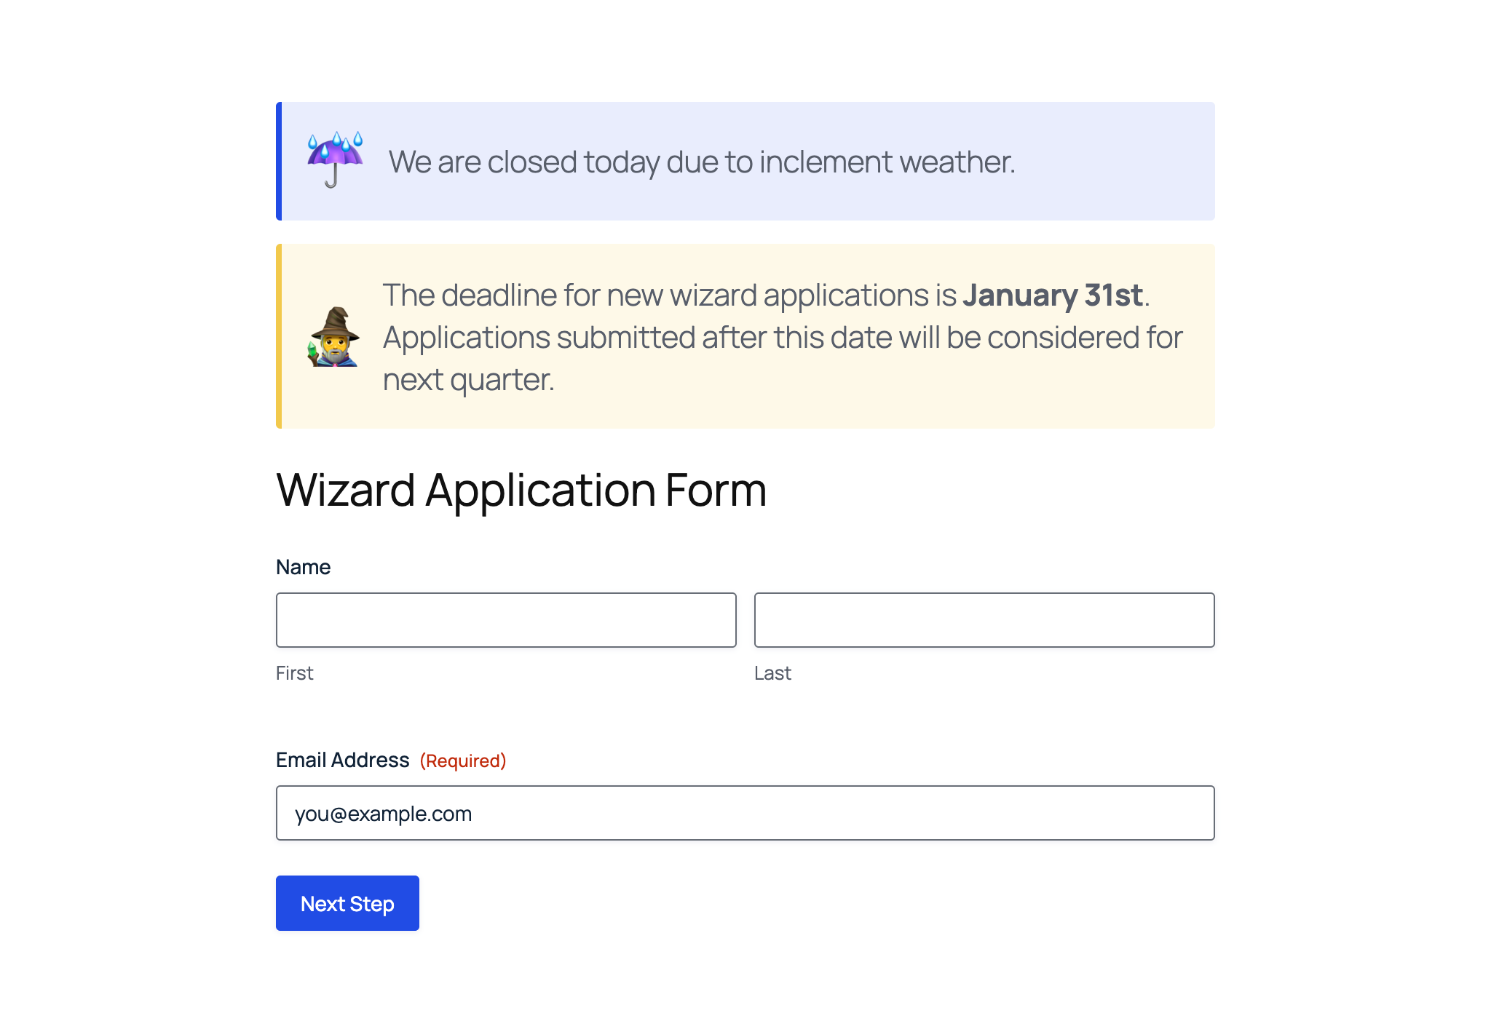Click the umbrella with rain drops icon

(x=334, y=160)
